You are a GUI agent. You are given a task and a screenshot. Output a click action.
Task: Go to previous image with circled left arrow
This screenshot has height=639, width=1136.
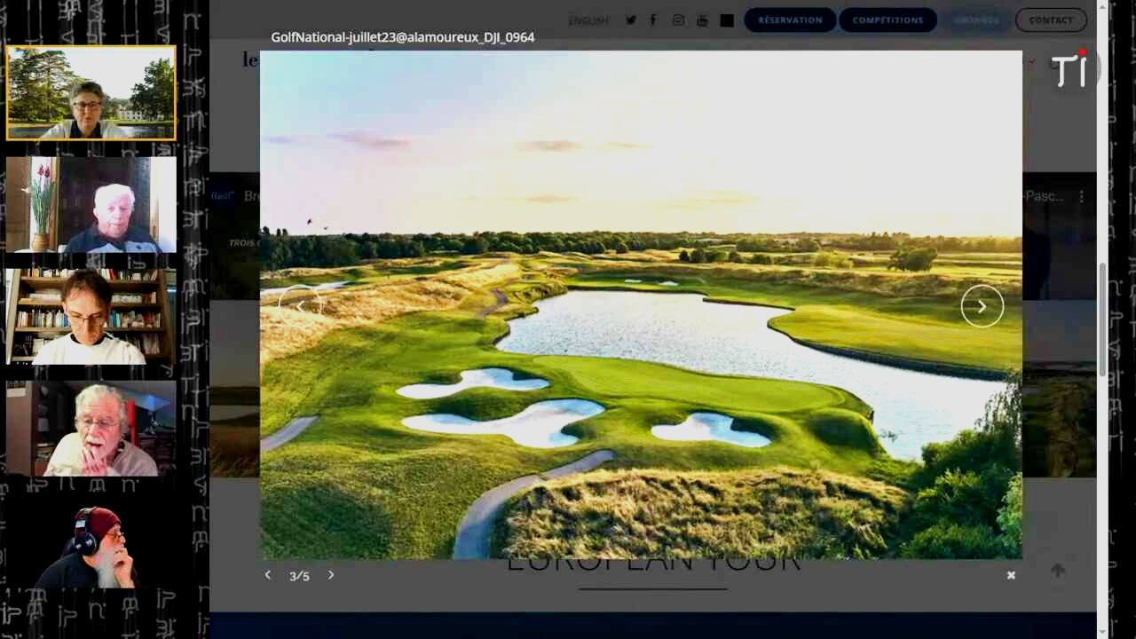pyautogui.click(x=300, y=306)
